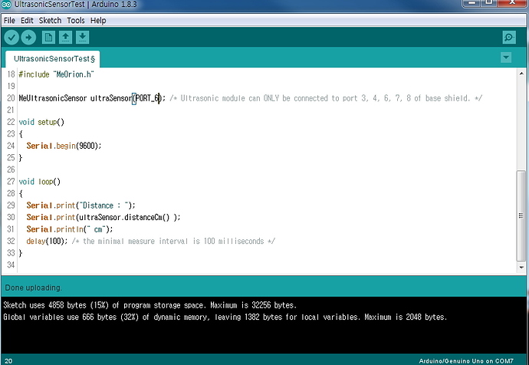Click the Arduino infinity logo in title bar

(x=6, y=5)
